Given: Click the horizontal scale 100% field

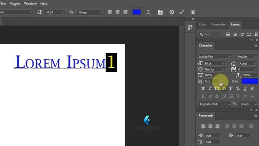Looking at the screenshot, I should (x=250, y=75).
